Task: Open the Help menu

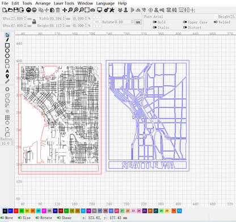Action: pyautogui.click(x=123, y=3)
